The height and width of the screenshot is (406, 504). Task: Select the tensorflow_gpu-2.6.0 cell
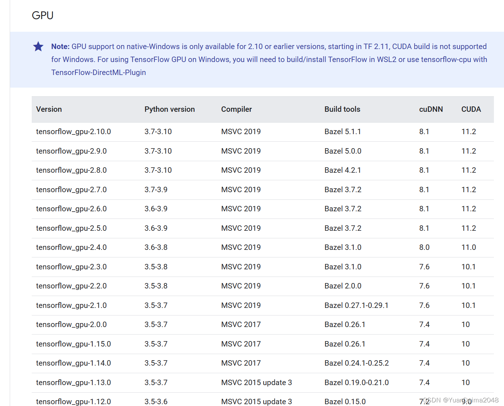(x=71, y=209)
